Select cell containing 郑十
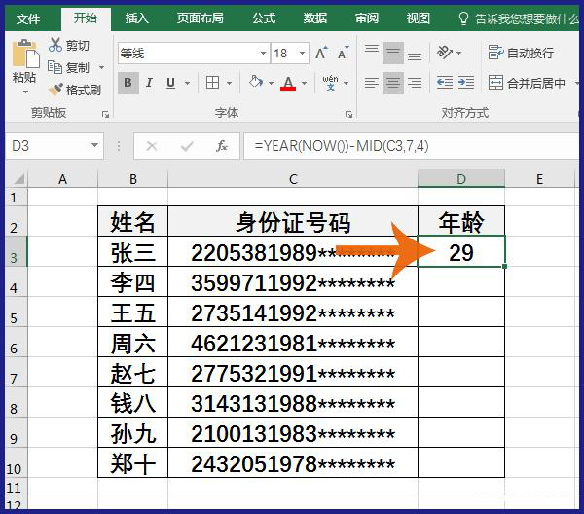Screen dimensions: 584x514 point(133,462)
